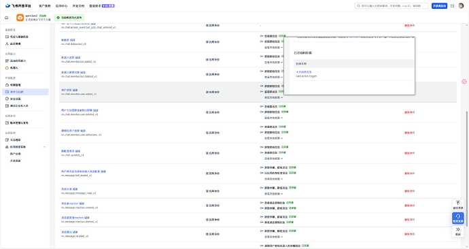Click the 机器人 robot sidebar icon
Screen dimensions: 469x249
click(7, 68)
